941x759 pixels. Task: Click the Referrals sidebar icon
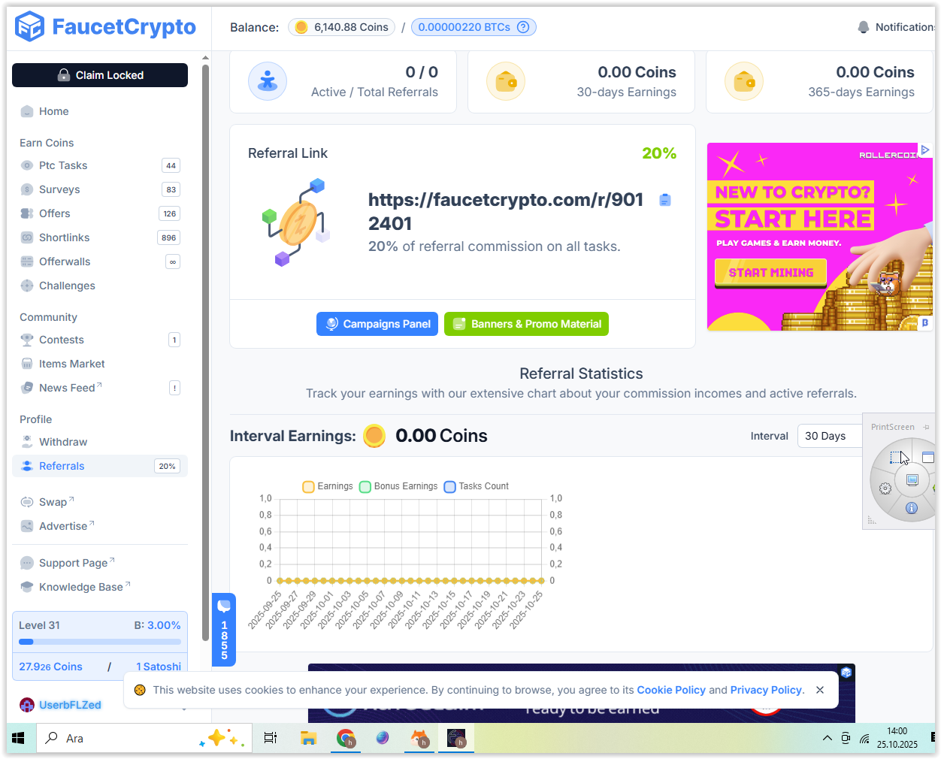[27, 466]
